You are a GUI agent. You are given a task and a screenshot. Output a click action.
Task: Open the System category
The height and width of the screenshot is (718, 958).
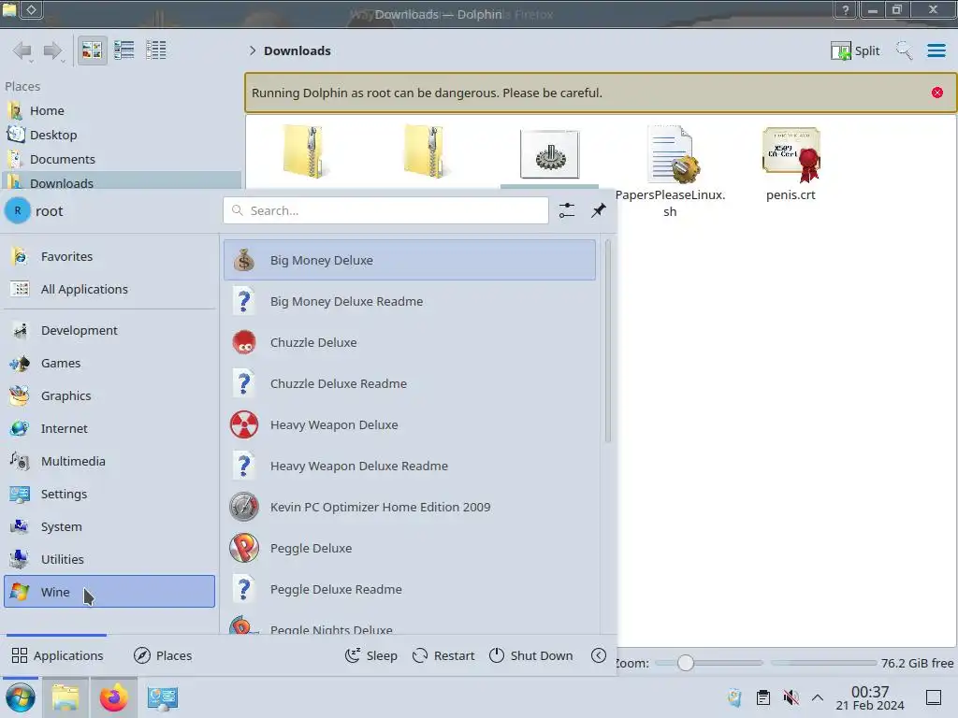[x=109, y=526]
